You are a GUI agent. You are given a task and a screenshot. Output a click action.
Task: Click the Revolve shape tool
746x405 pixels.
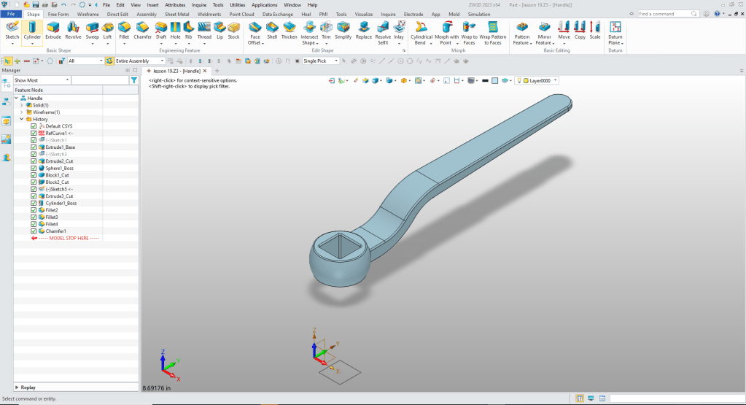coord(73,29)
